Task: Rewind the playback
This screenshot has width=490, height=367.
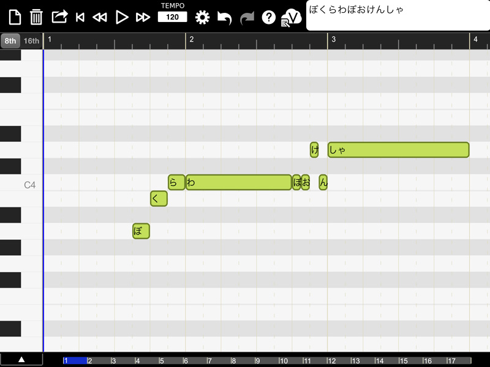Action: click(100, 17)
